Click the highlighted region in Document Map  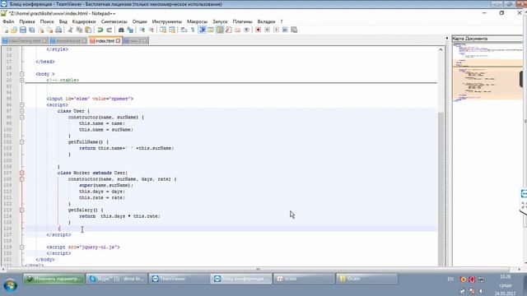point(487,79)
